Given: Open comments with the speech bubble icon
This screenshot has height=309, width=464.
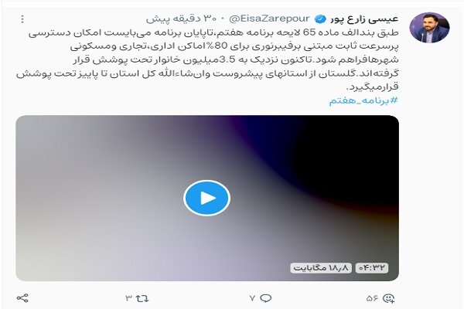Looking at the screenshot, I should click(x=265, y=298).
